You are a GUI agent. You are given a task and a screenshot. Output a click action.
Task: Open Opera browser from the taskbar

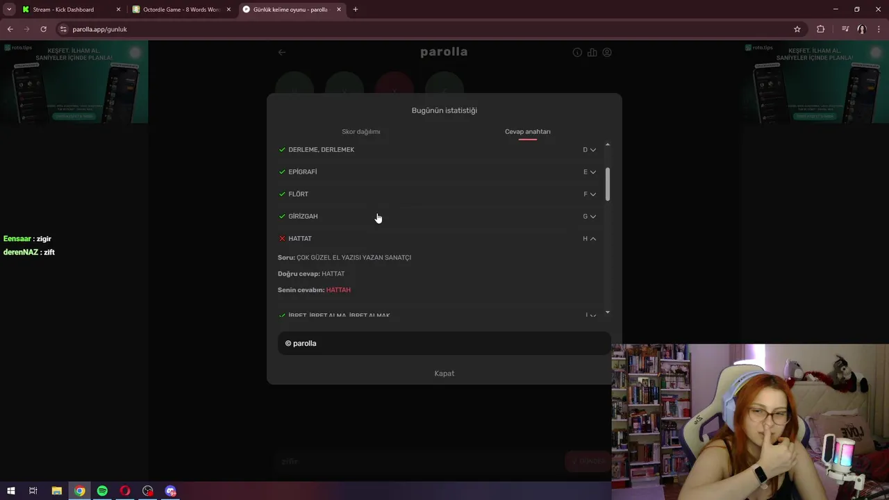click(x=125, y=491)
